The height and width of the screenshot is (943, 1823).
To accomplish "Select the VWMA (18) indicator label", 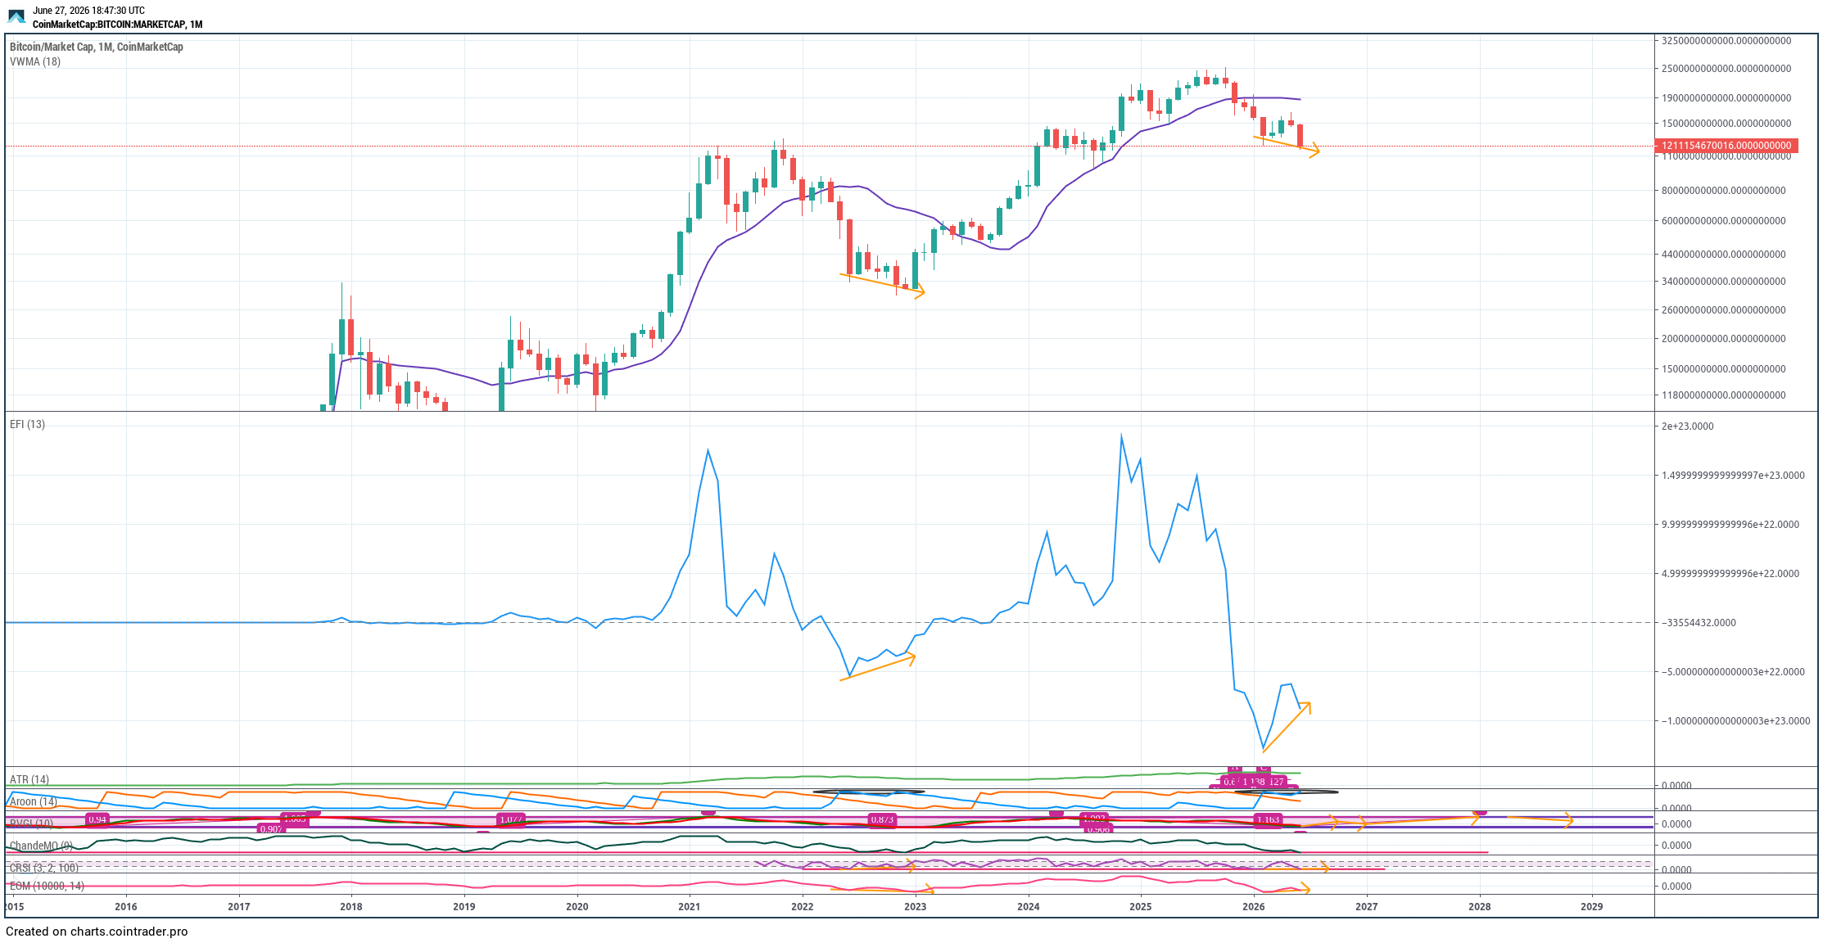I will point(35,61).
